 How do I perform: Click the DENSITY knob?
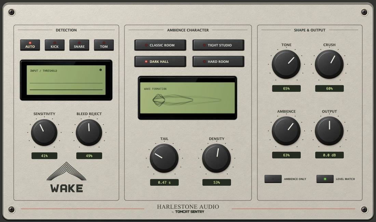click(216, 158)
